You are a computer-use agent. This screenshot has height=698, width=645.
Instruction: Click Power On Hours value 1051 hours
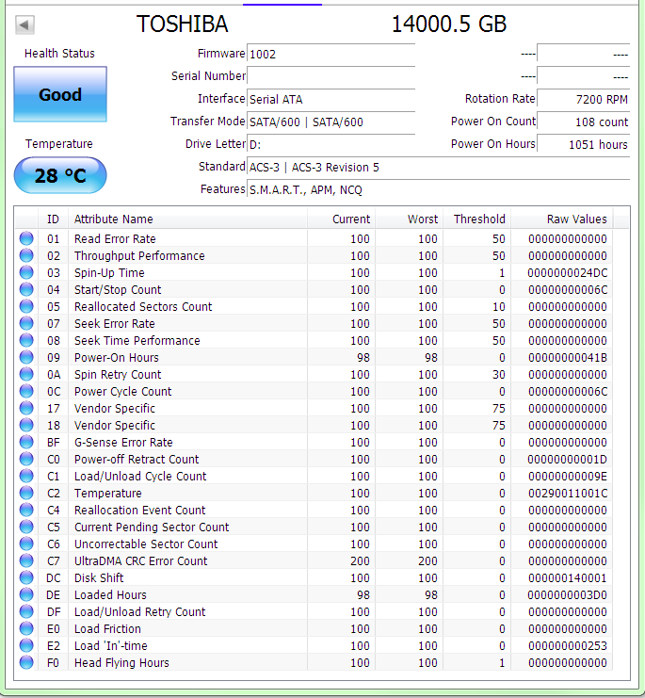[x=584, y=145]
